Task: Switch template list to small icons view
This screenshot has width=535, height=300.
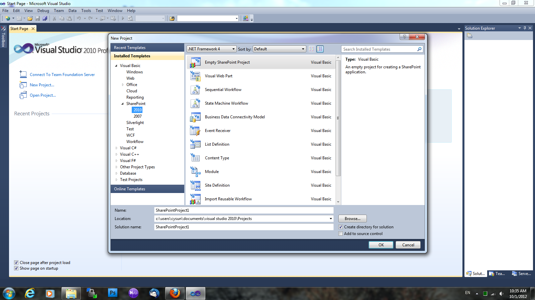Action: pos(312,49)
